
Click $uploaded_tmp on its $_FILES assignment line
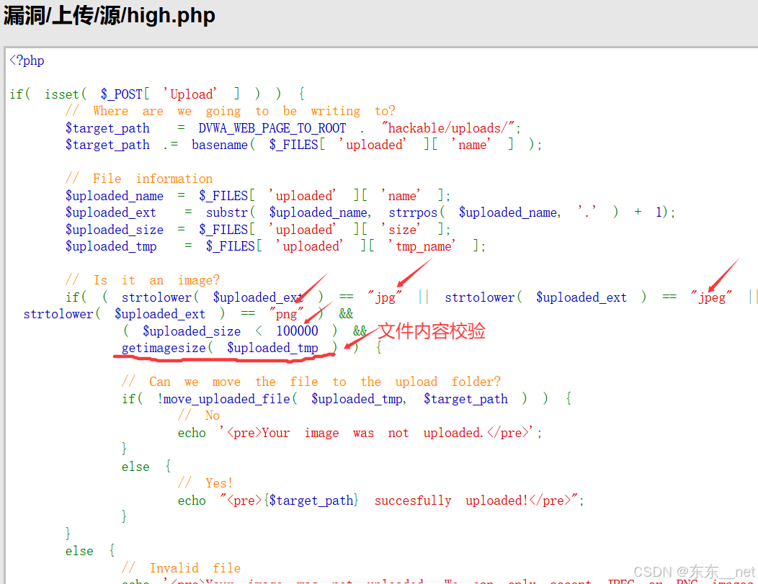[x=111, y=246]
